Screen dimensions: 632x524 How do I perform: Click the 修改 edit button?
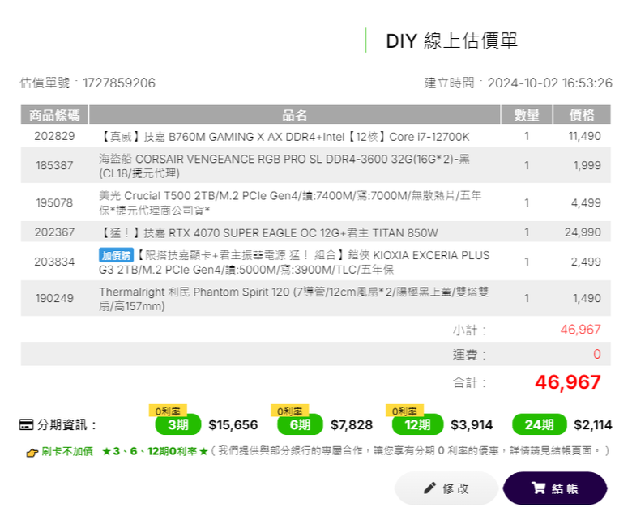point(446,488)
